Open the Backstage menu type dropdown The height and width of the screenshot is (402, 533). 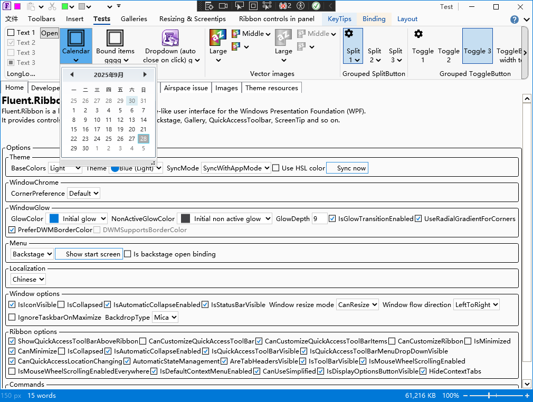32,254
